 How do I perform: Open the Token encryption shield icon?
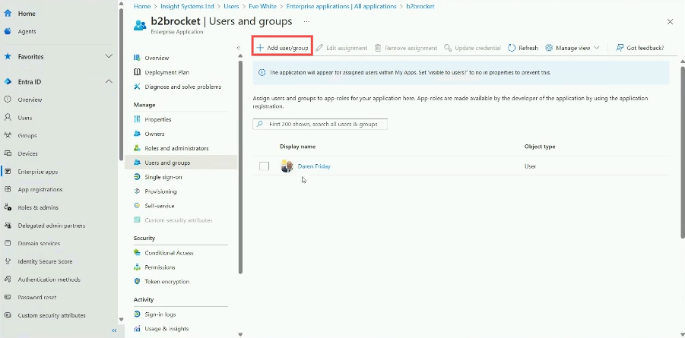click(x=138, y=282)
